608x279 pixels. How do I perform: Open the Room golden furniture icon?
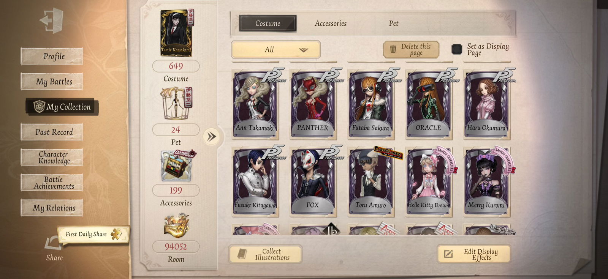pyautogui.click(x=176, y=225)
